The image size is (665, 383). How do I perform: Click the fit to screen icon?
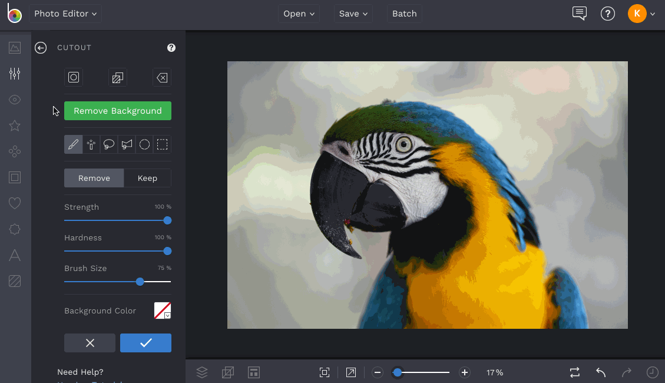[325, 372]
